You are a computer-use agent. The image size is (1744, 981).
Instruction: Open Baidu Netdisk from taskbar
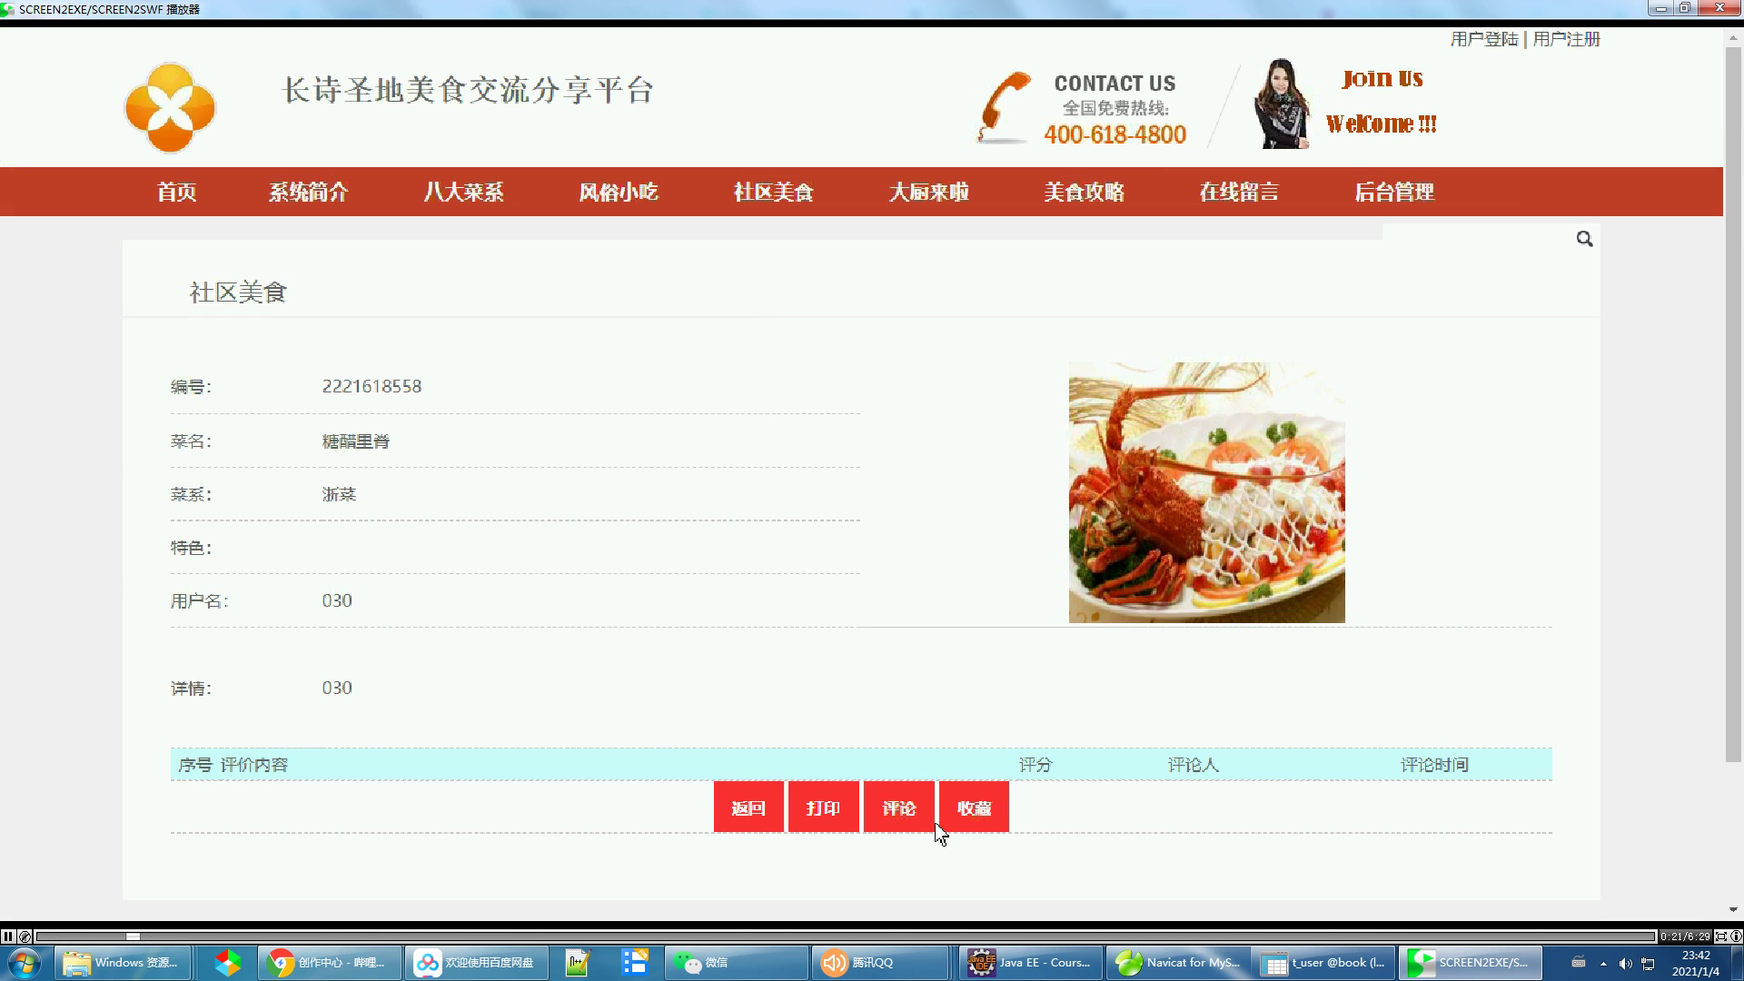[x=477, y=963]
